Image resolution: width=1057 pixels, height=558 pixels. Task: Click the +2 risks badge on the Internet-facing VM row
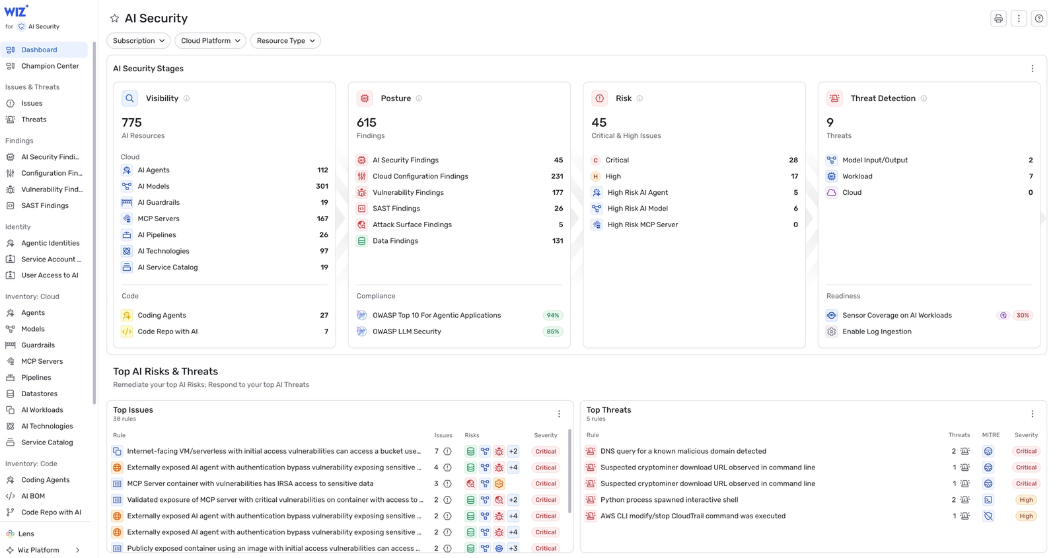pos(513,452)
